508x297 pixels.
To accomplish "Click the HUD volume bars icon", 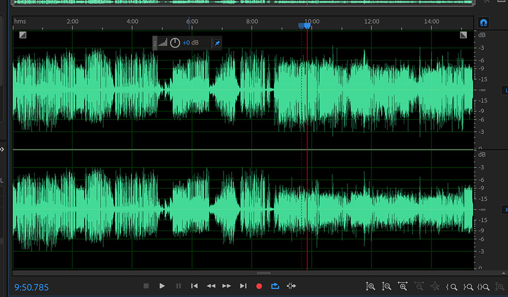I will pos(163,43).
